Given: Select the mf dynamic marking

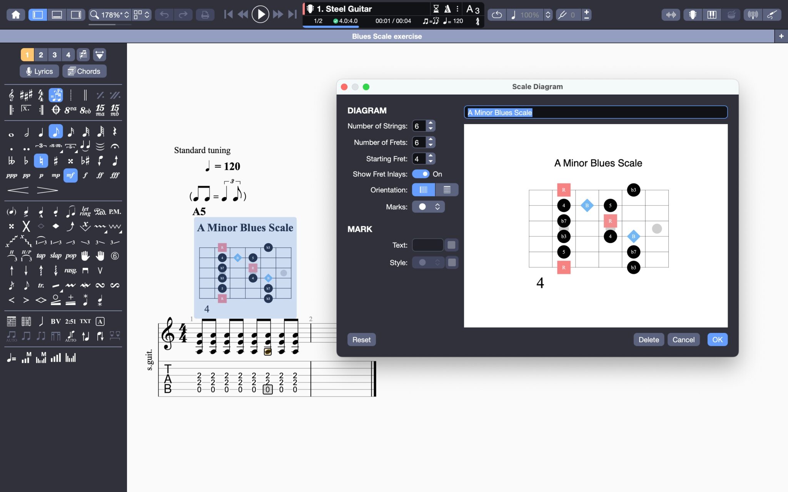Looking at the screenshot, I should pos(70,175).
